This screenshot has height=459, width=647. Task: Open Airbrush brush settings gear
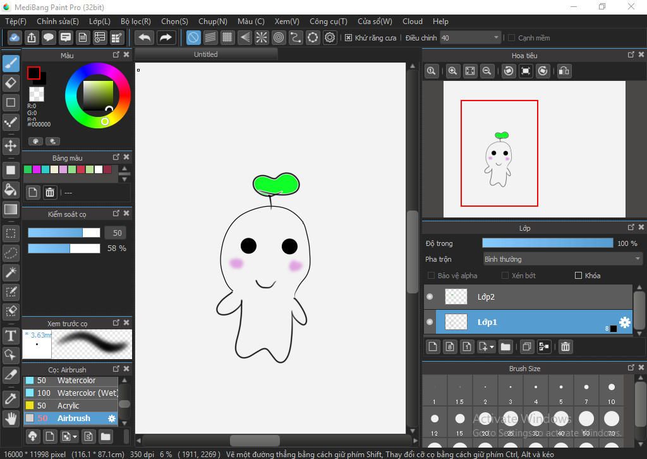tap(111, 419)
